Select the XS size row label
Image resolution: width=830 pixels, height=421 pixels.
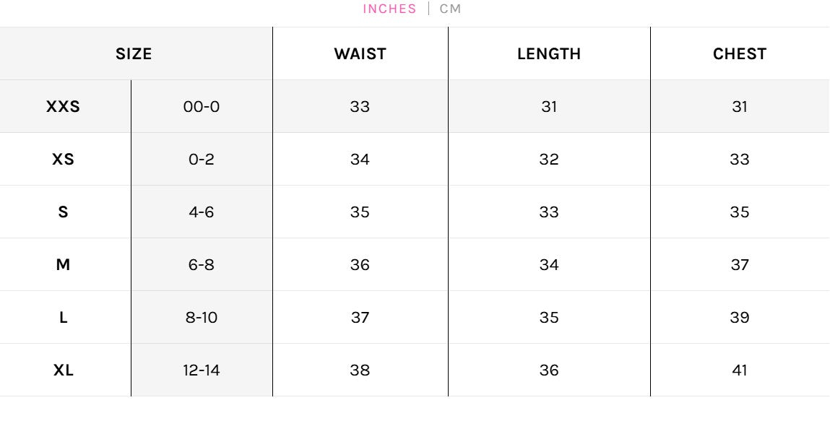click(64, 160)
